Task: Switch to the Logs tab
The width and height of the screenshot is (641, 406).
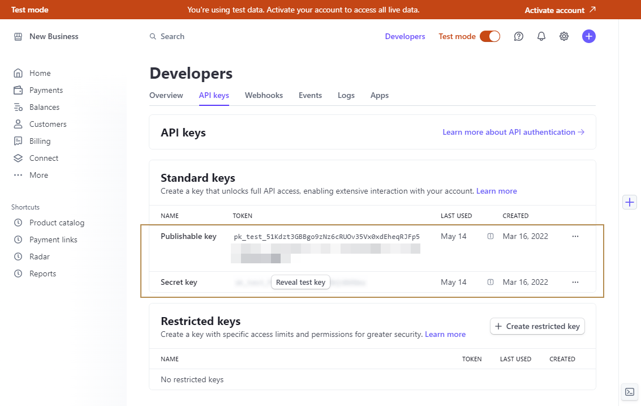Action: 346,95
